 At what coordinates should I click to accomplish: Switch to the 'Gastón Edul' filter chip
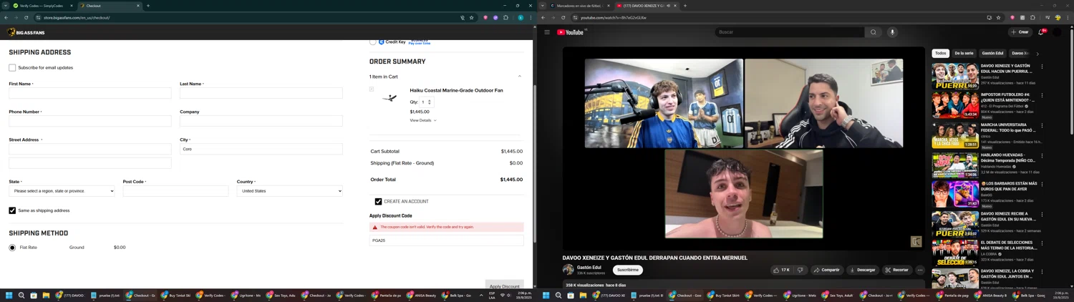click(992, 53)
